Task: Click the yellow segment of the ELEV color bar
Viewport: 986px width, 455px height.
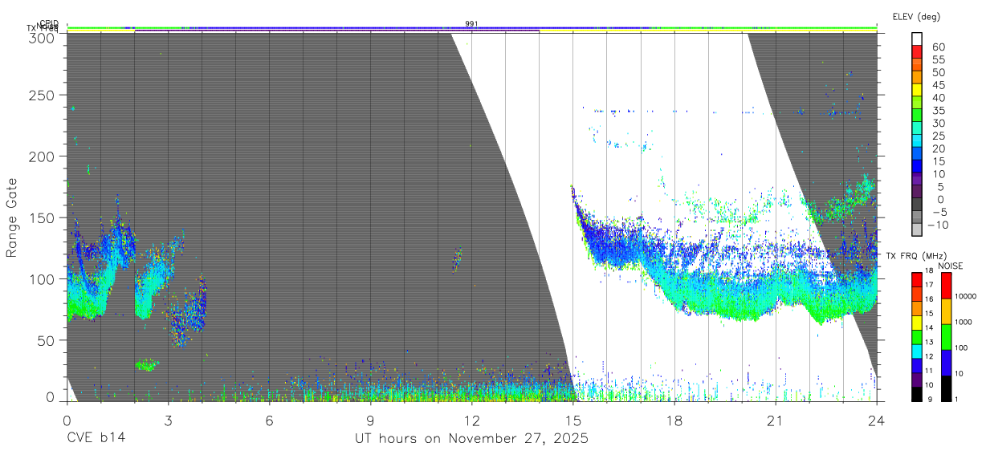Action: (x=917, y=90)
